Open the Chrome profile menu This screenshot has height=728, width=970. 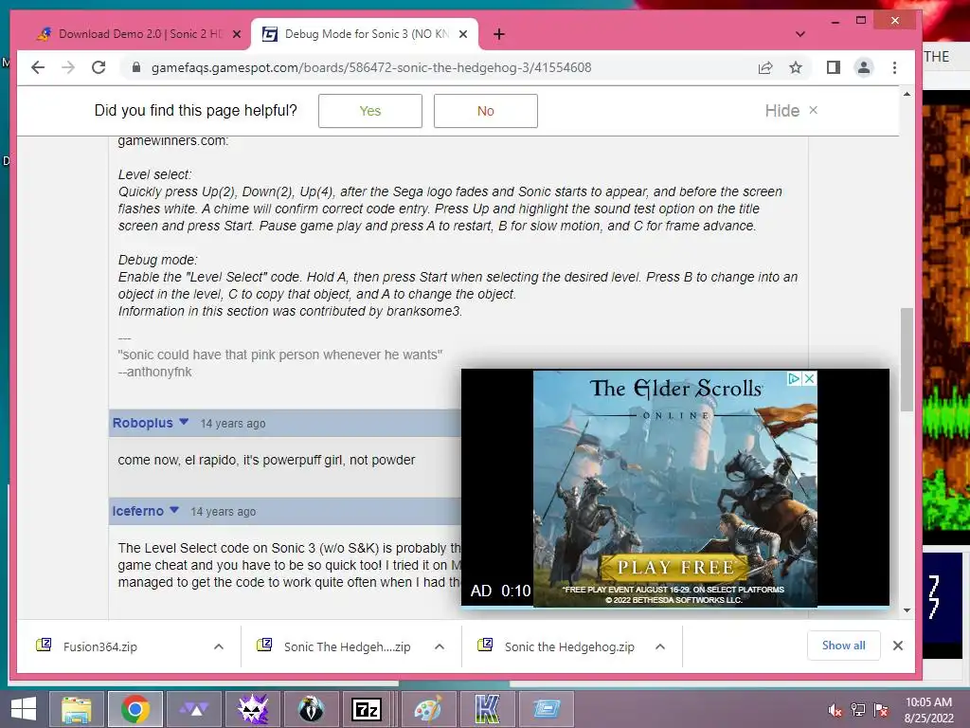[864, 67]
